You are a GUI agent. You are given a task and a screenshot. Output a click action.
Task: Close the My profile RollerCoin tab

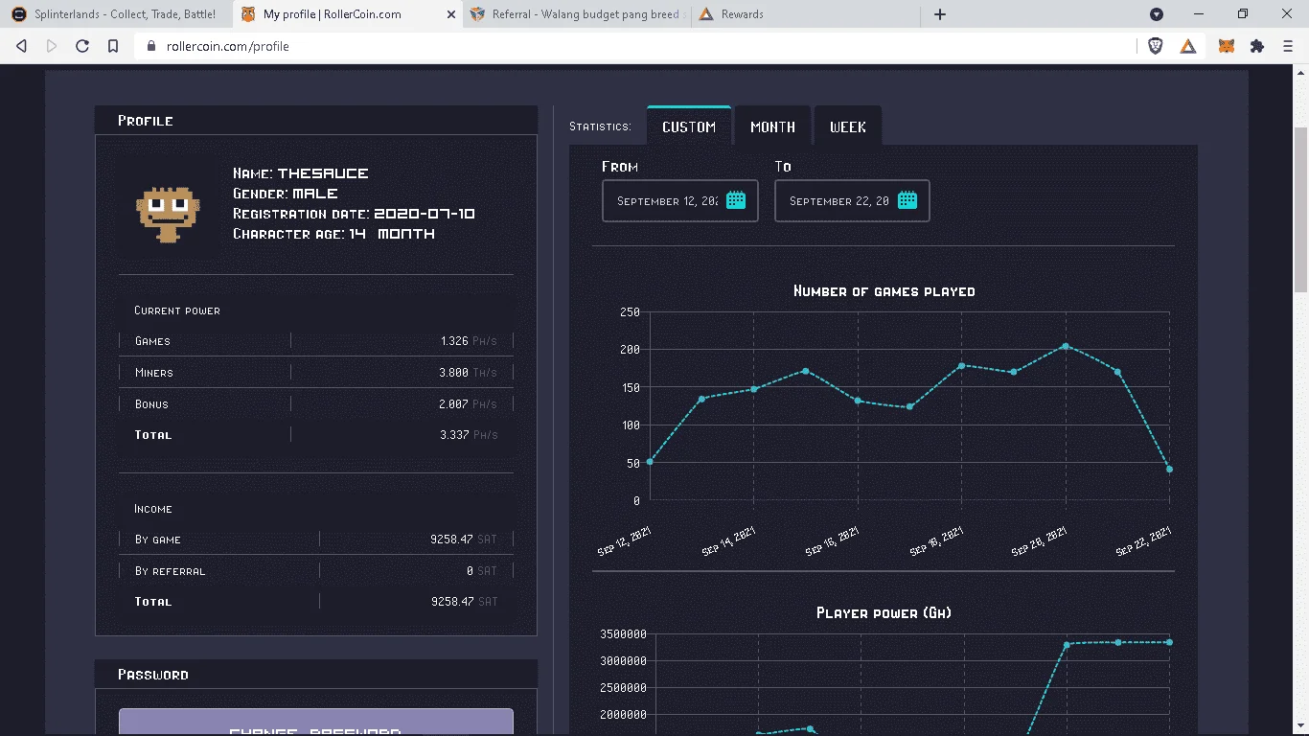451,14
